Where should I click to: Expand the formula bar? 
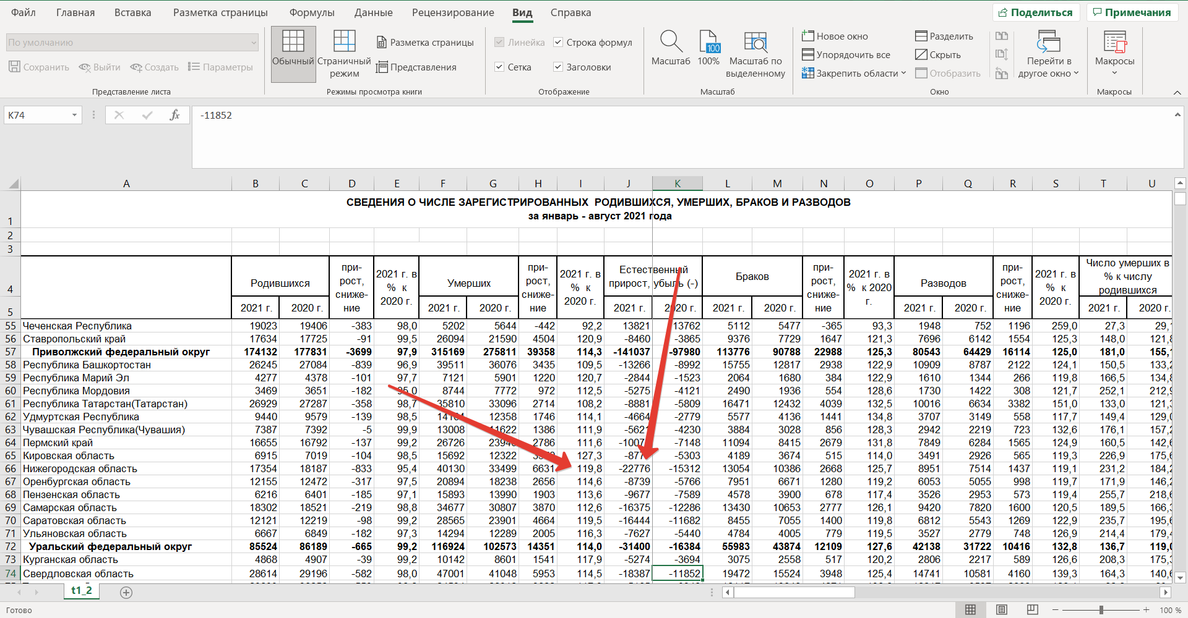pyautogui.click(x=1177, y=114)
